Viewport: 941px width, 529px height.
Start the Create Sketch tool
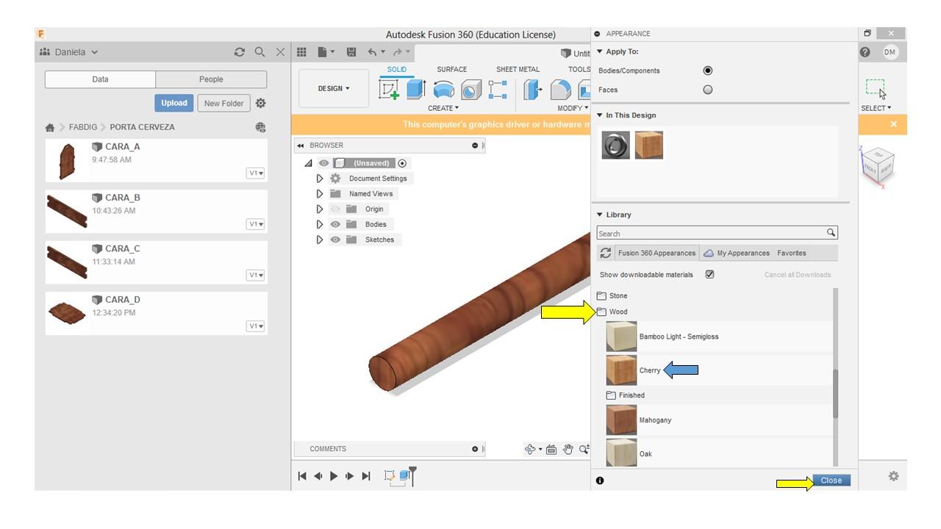click(389, 90)
